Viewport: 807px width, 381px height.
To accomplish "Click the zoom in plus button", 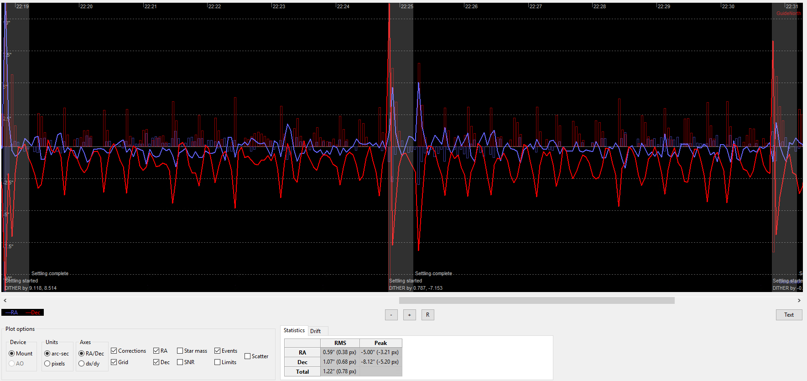I will (x=410, y=315).
